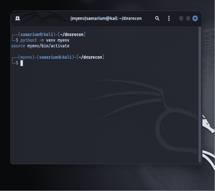Viewport: 215px width, 191px height.
Task: Open a new terminal tab
Action: (17, 18)
